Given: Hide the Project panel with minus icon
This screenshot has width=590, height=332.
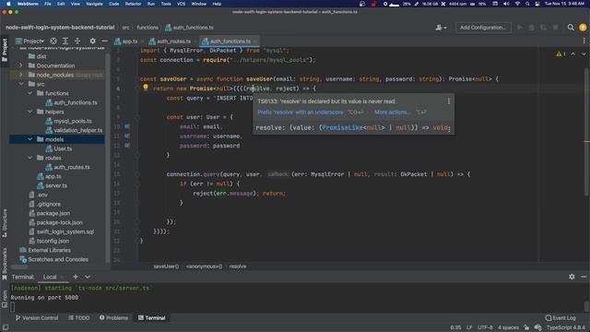Looking at the screenshot, I should [x=104, y=41].
